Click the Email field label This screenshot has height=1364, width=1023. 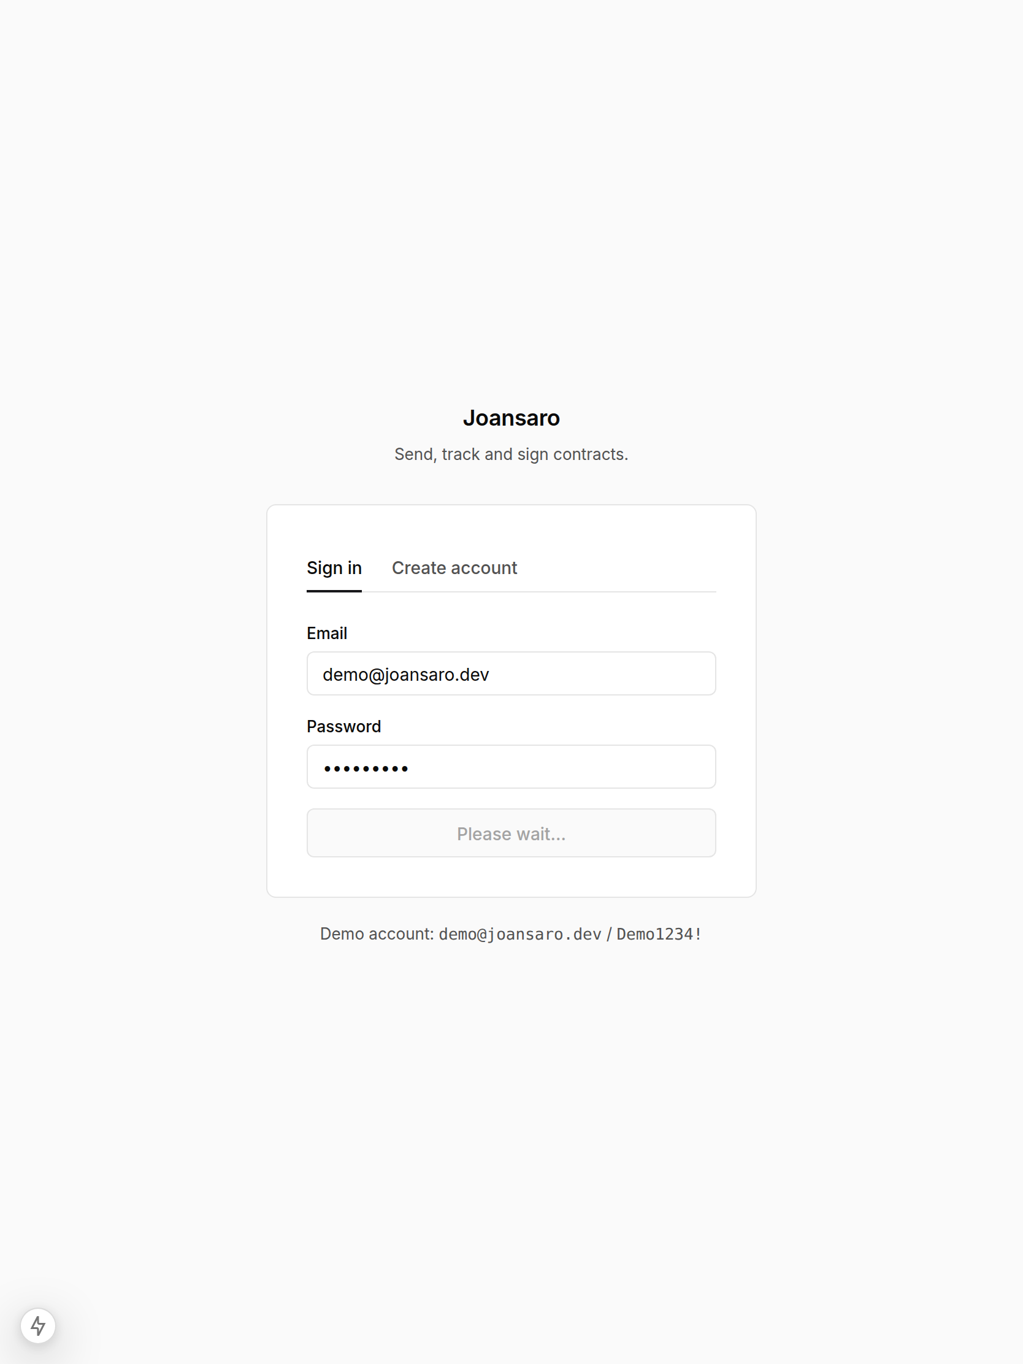327,634
